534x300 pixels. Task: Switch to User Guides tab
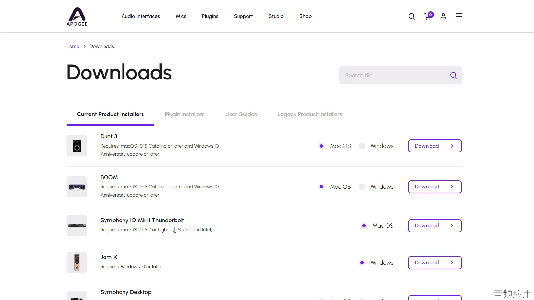(x=241, y=114)
